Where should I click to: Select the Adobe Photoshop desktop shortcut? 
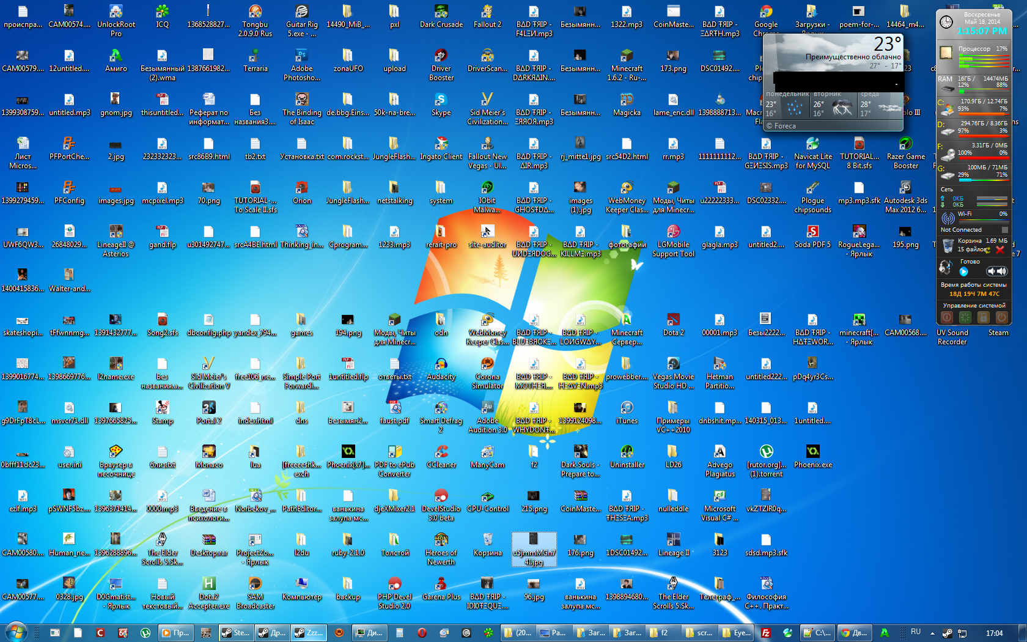click(301, 64)
